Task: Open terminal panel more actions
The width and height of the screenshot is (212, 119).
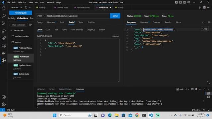Action: pyautogui.click(x=200, y=89)
